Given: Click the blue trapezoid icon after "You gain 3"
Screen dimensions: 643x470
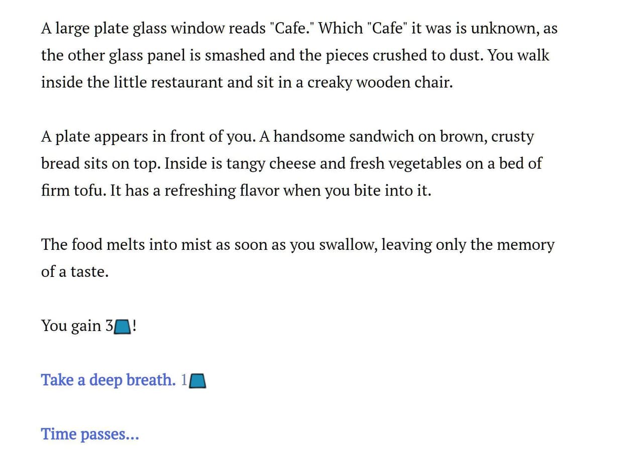Looking at the screenshot, I should coord(123,327).
